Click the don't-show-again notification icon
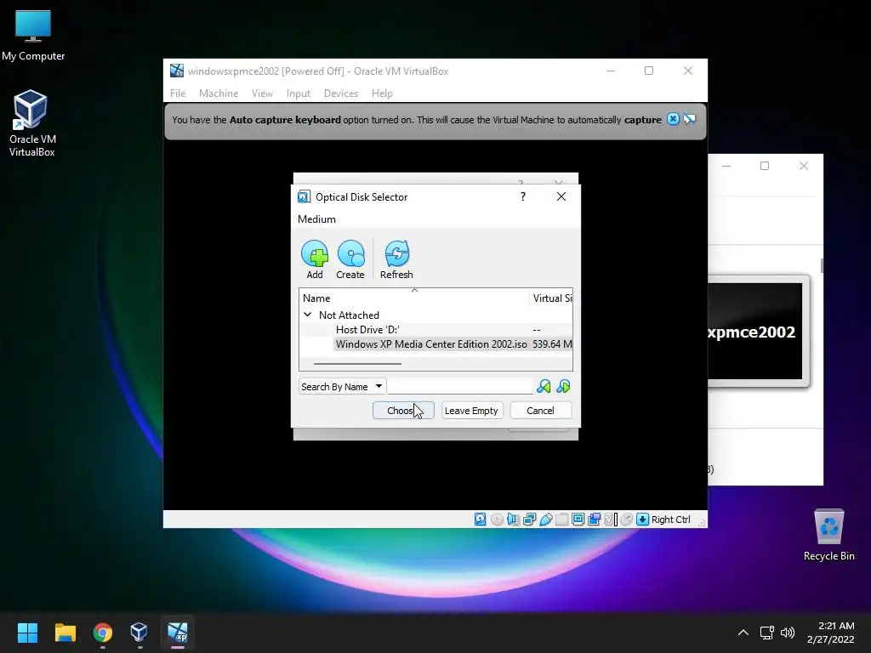This screenshot has height=653, width=871. pos(689,119)
